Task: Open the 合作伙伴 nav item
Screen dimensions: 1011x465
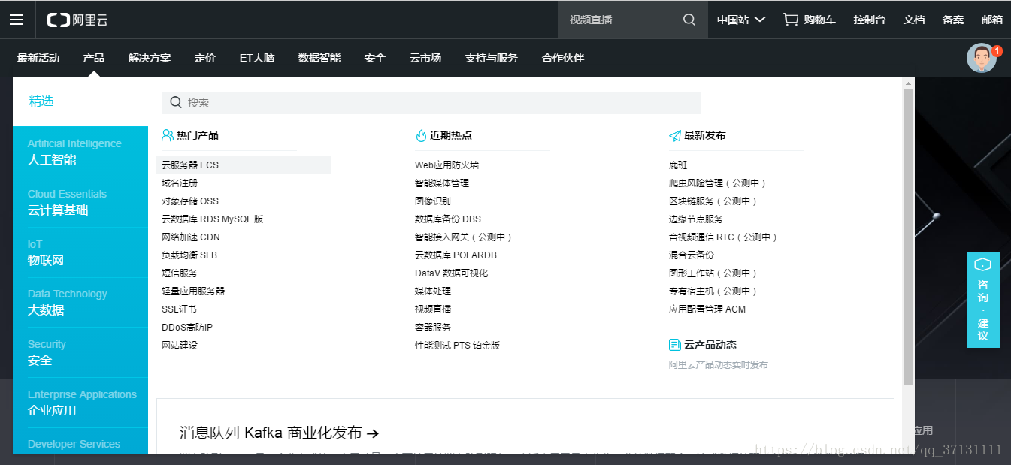Action: (563, 58)
